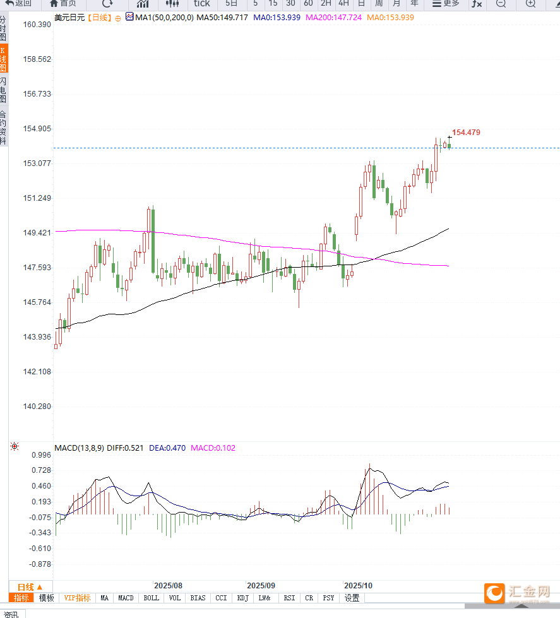Open indicator 设置 settings

pyautogui.click(x=352, y=598)
